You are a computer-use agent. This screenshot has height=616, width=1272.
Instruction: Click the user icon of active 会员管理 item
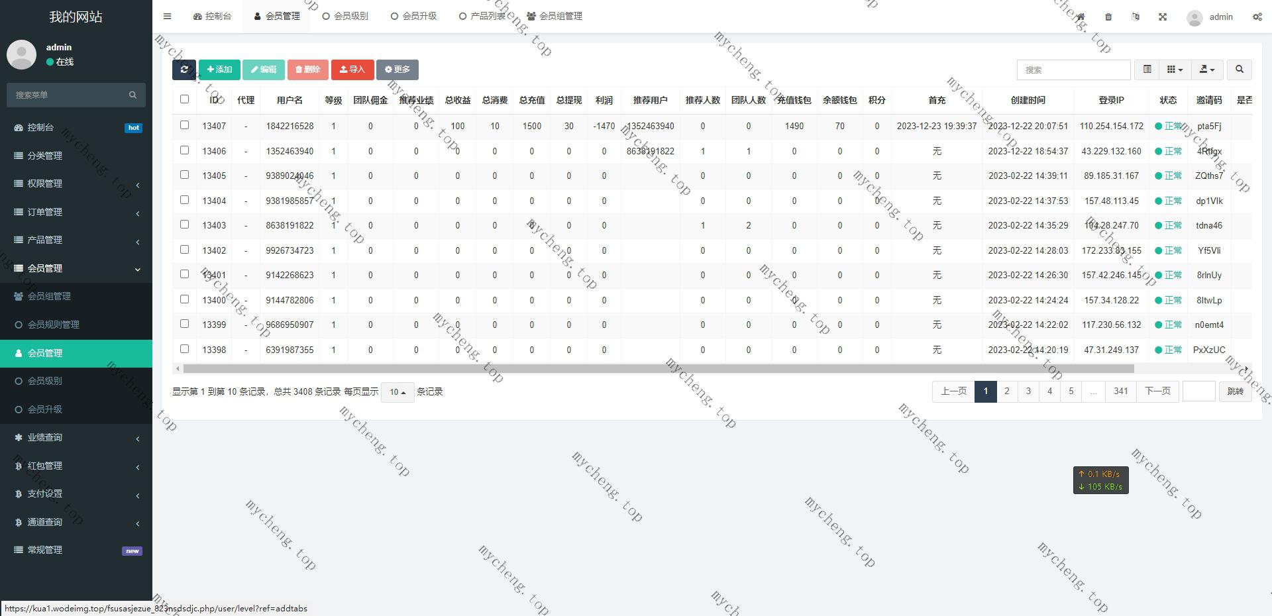(x=19, y=353)
